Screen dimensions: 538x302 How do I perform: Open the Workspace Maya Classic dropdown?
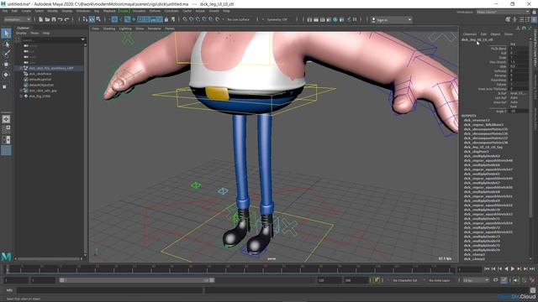tap(503, 12)
